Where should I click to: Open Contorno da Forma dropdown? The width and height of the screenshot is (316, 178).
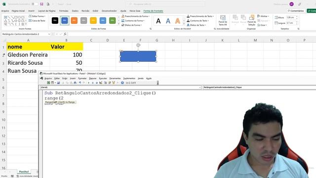[133, 21]
